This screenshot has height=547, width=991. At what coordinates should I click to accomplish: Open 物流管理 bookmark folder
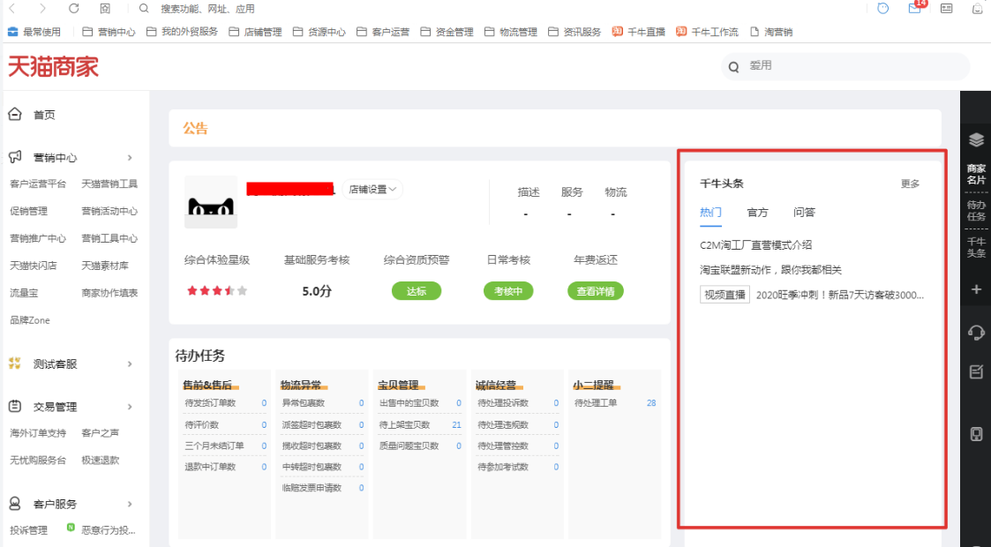(x=511, y=32)
